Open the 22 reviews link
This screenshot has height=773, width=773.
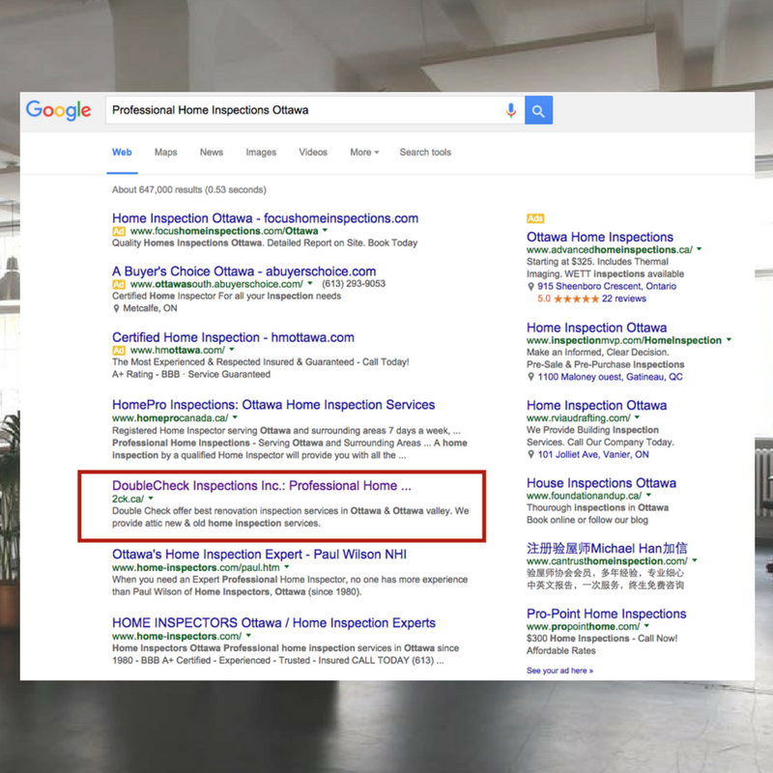(x=624, y=300)
